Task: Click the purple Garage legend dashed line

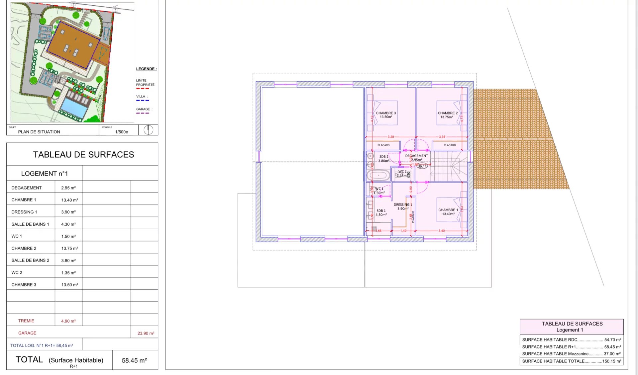Action: click(143, 113)
